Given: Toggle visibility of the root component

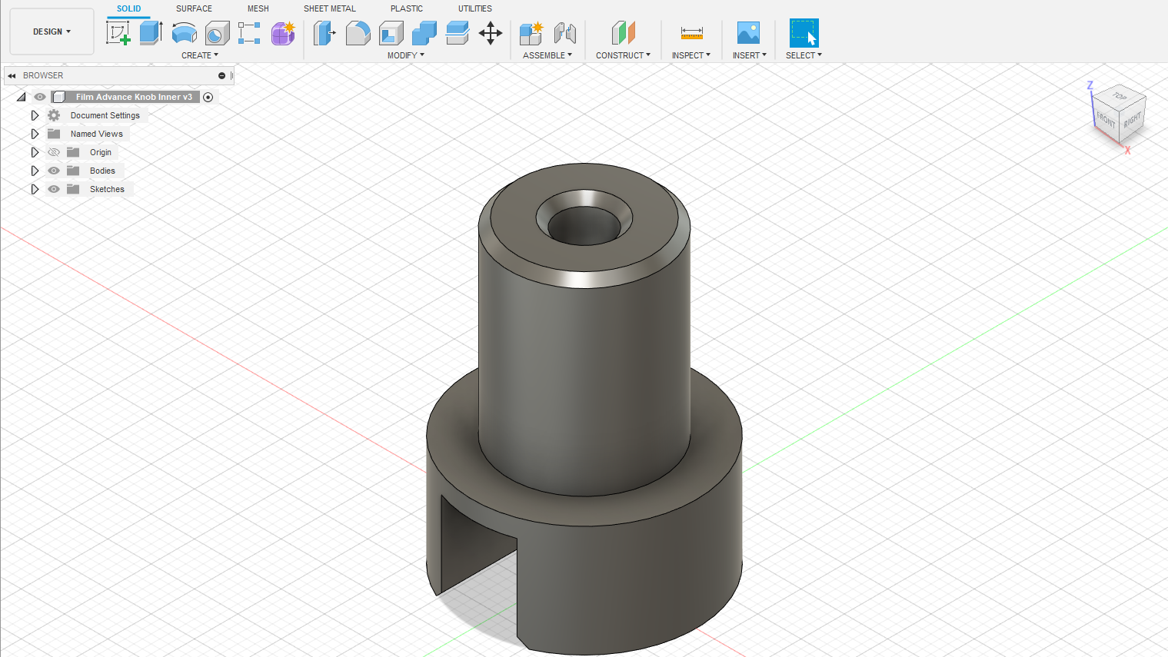Looking at the screenshot, I should 40,97.
